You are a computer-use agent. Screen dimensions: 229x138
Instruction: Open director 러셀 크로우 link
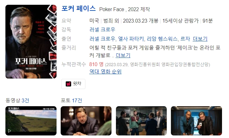coord(102,30)
